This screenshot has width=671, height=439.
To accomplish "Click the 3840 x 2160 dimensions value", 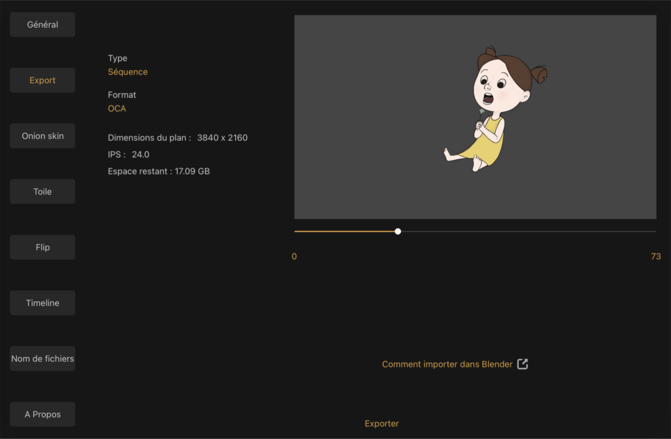I will [222, 138].
